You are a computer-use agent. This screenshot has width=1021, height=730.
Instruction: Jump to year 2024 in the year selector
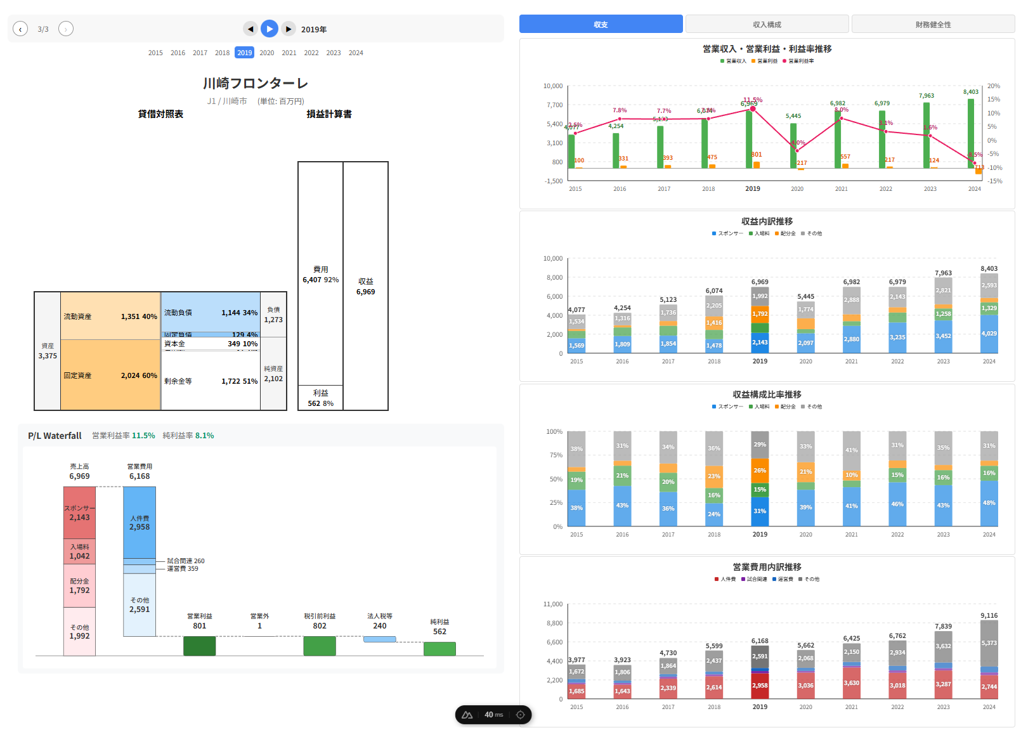[x=356, y=53]
